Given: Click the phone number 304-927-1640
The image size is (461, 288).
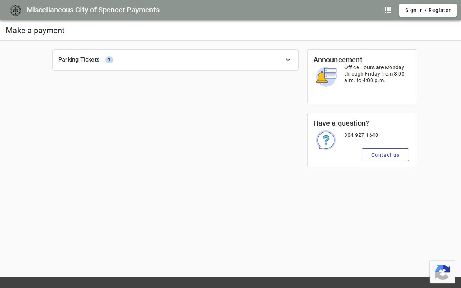Looking at the screenshot, I should (x=361, y=135).
